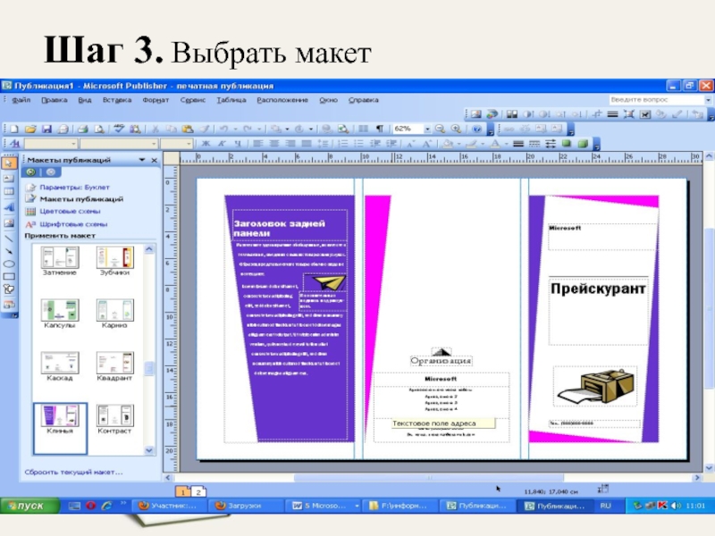This screenshot has width=715, height=536.
Task: Expand the Undo history dropdown arrow
Action: (x=235, y=129)
